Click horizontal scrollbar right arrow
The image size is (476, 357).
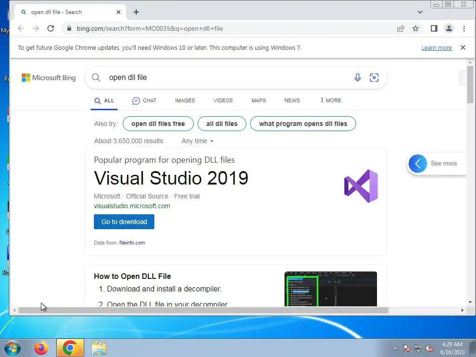pos(463,310)
